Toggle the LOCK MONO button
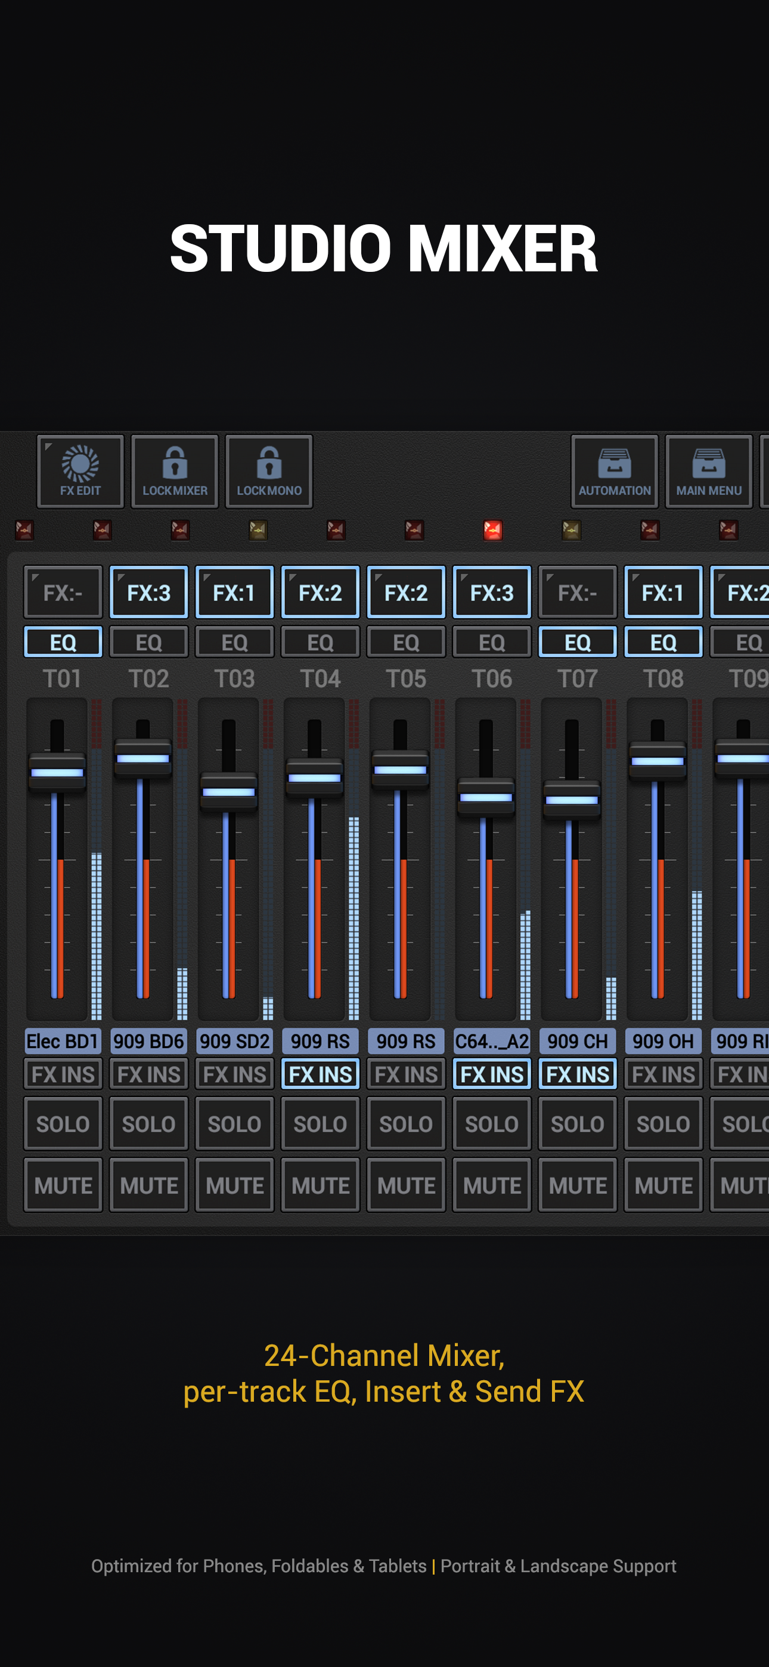This screenshot has height=1667, width=769. (269, 472)
